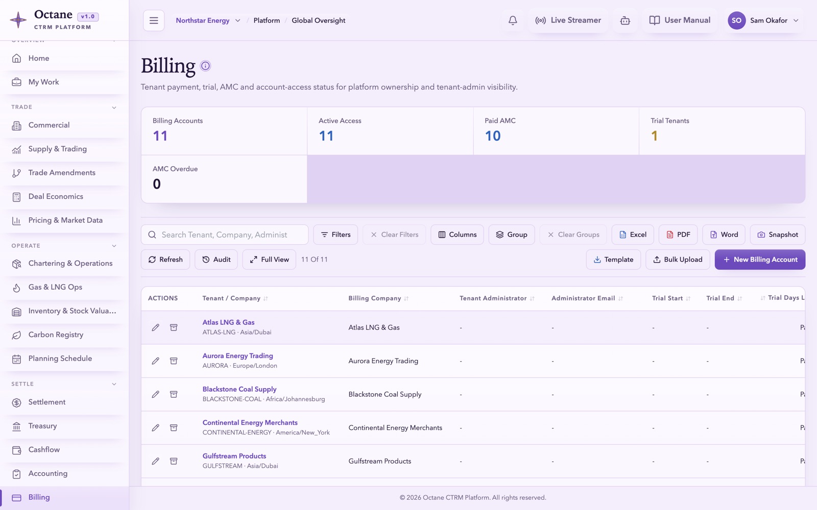Edit the Aurora Energy Trading row

[x=156, y=361]
